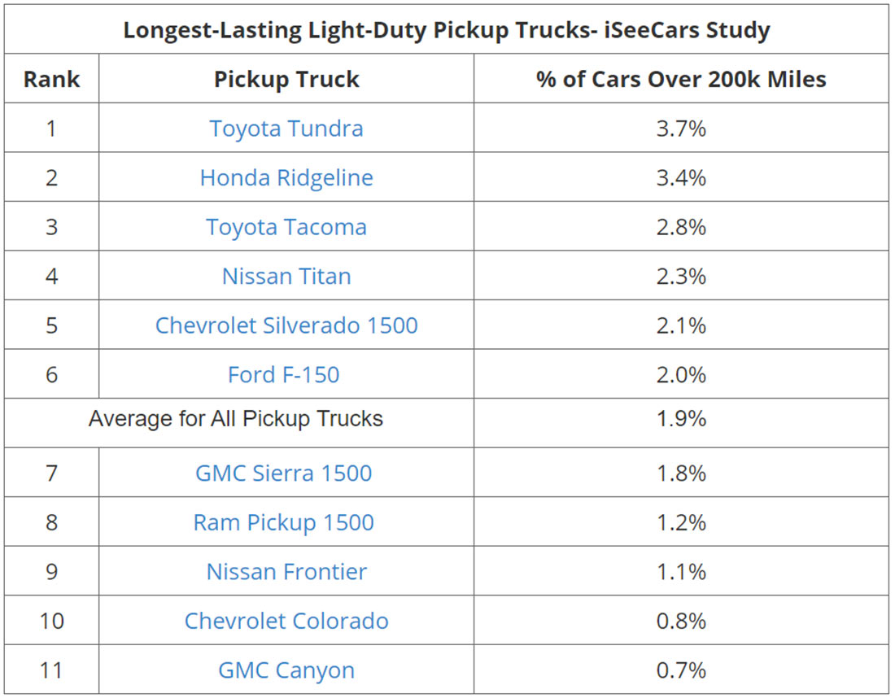Open the GMC Sierra 1500 link
The width and height of the screenshot is (895, 698).
click(284, 473)
